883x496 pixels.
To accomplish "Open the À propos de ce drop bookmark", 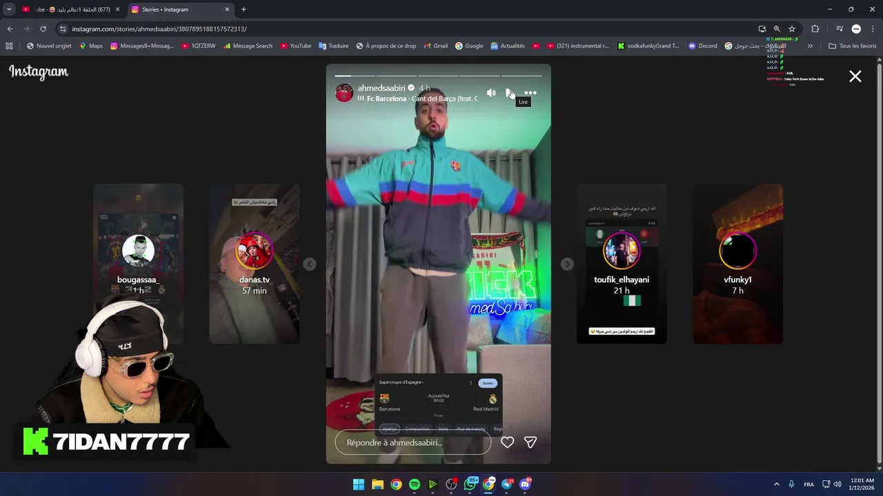I will tap(386, 46).
